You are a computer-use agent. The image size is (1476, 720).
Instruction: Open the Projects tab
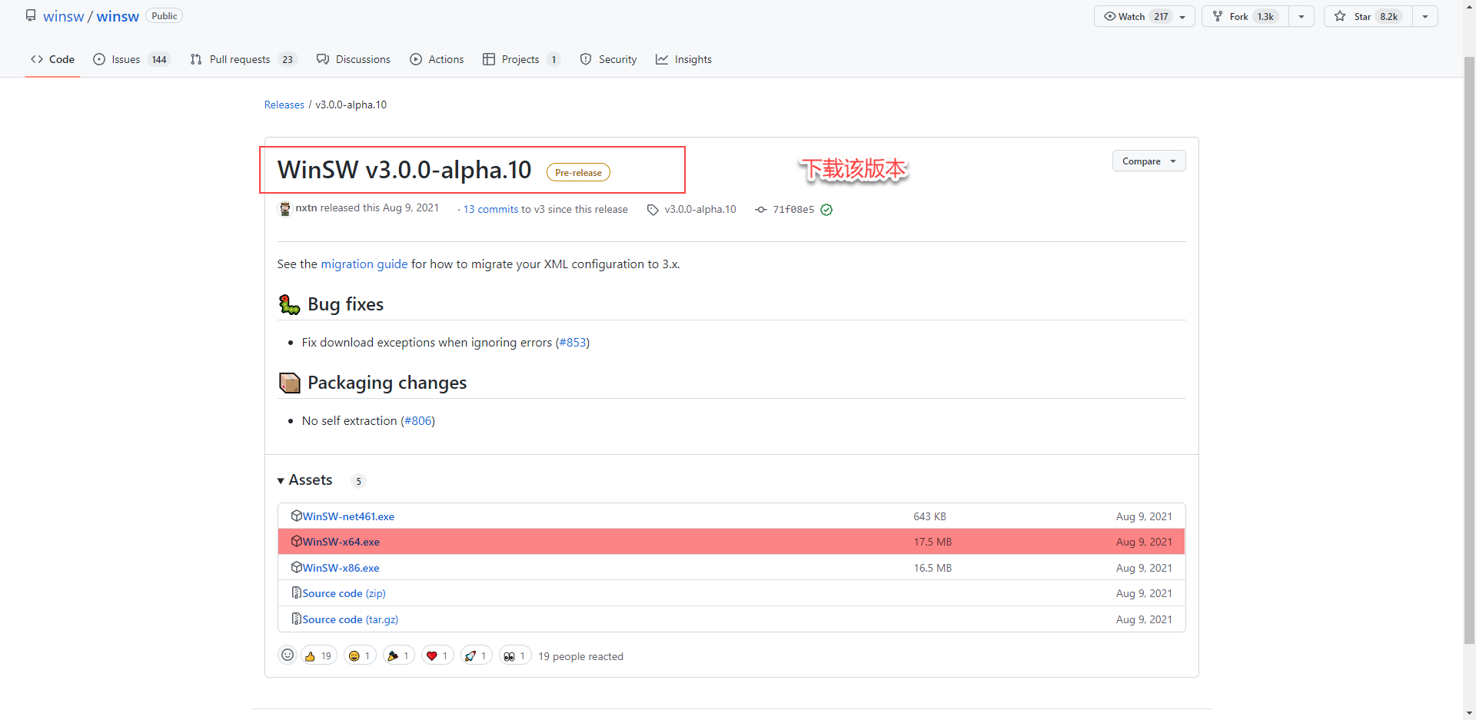(521, 59)
